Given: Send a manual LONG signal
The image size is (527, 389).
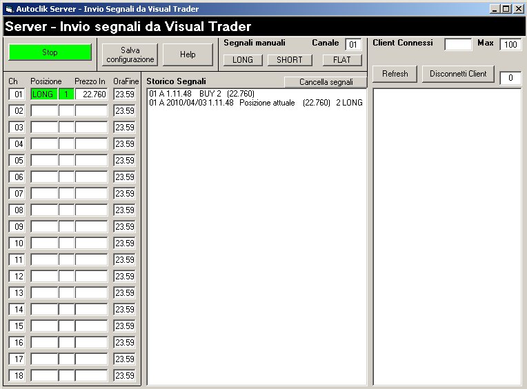Looking at the screenshot, I should tap(243, 60).
